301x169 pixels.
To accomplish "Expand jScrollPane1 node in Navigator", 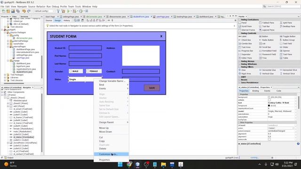I will pos(8,143).
